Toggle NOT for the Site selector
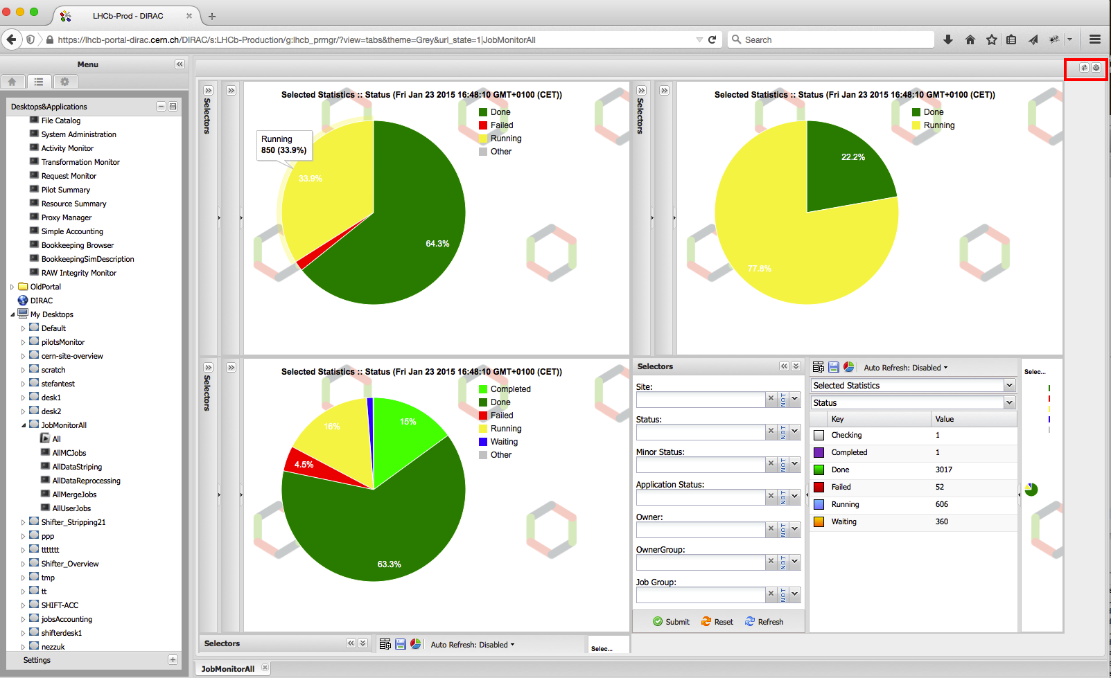Viewport: 1111px width, 678px height. (x=783, y=399)
